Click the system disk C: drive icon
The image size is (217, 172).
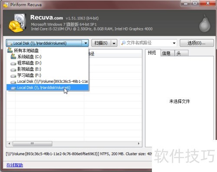pyautogui.click(x=13, y=56)
